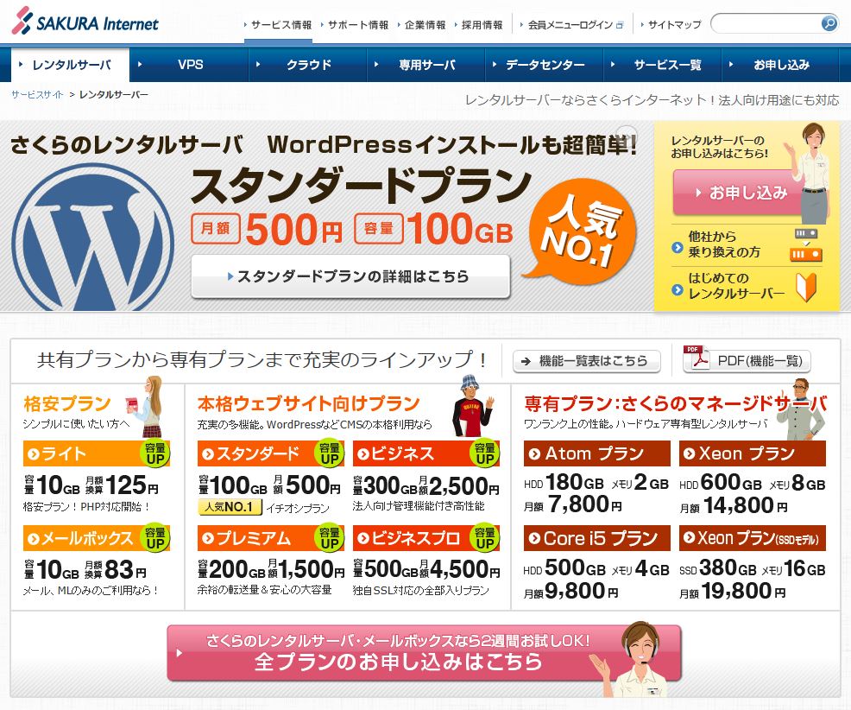Click the PDF file icon
Screen dimensions: 851x710
pos(697,358)
